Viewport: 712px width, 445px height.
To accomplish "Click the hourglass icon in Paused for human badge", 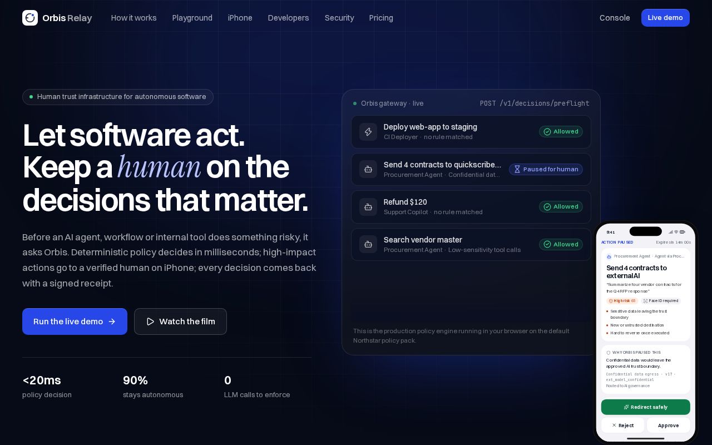I will coord(517,169).
